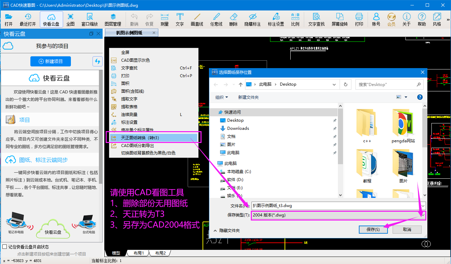This screenshot has height=264, width=451.
Task: Float the 快看云盘 panel with restore icon
Action: coord(91,34)
